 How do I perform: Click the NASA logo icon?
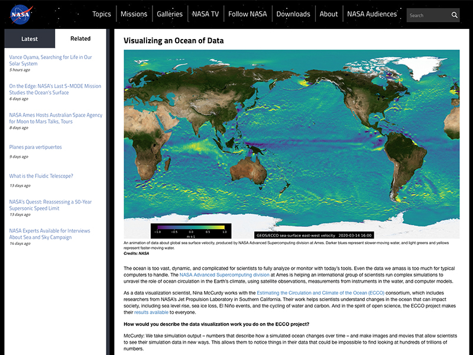(22, 14)
